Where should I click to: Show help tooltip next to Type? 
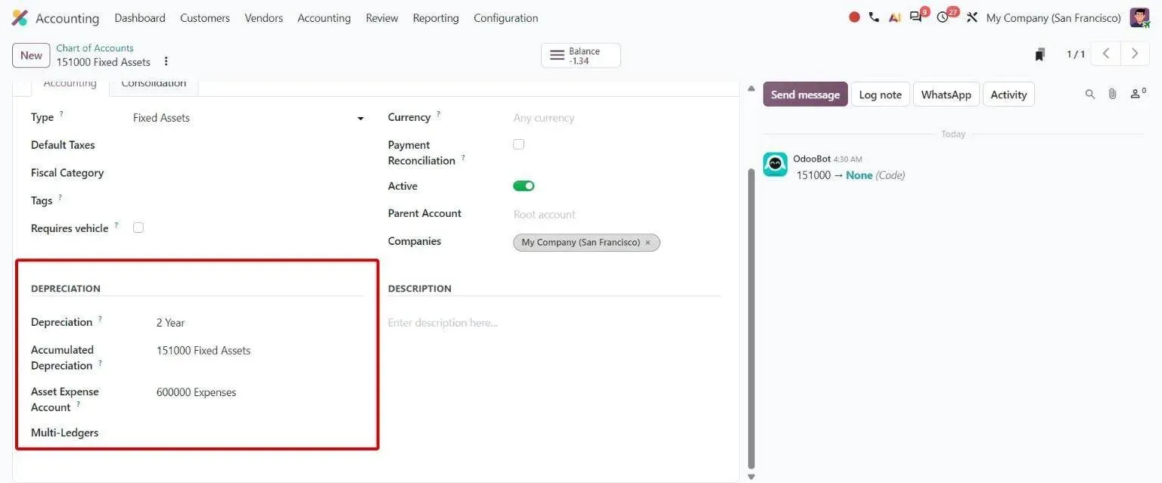[61, 114]
